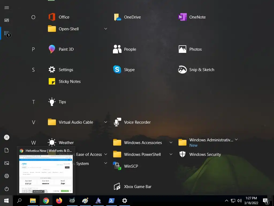Viewport: 274px width, 206px height.
Task: Open the Office app
Action: point(59,17)
